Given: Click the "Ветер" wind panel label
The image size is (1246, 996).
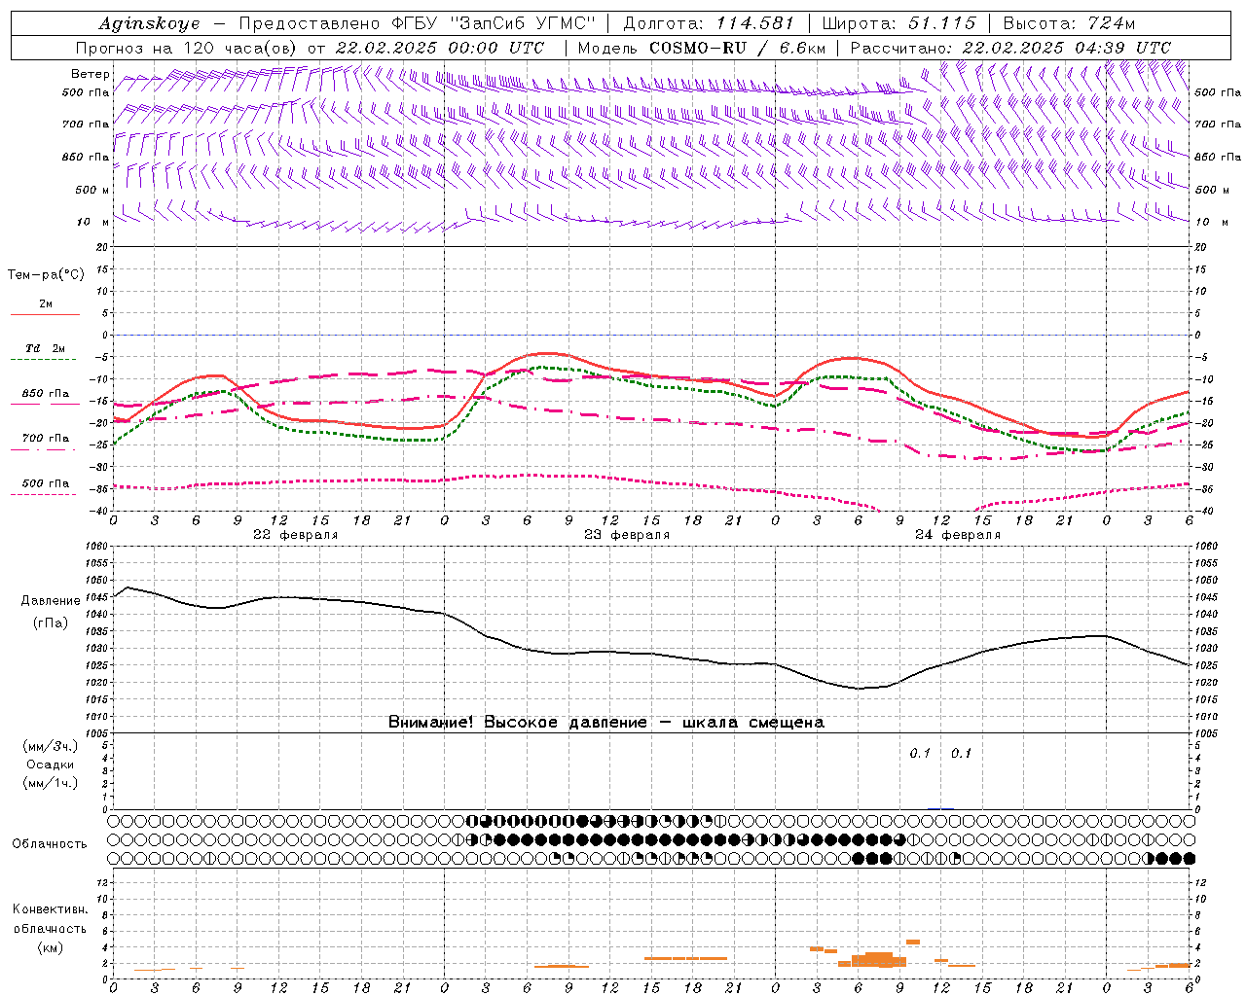Looking at the screenshot, I should [x=91, y=74].
